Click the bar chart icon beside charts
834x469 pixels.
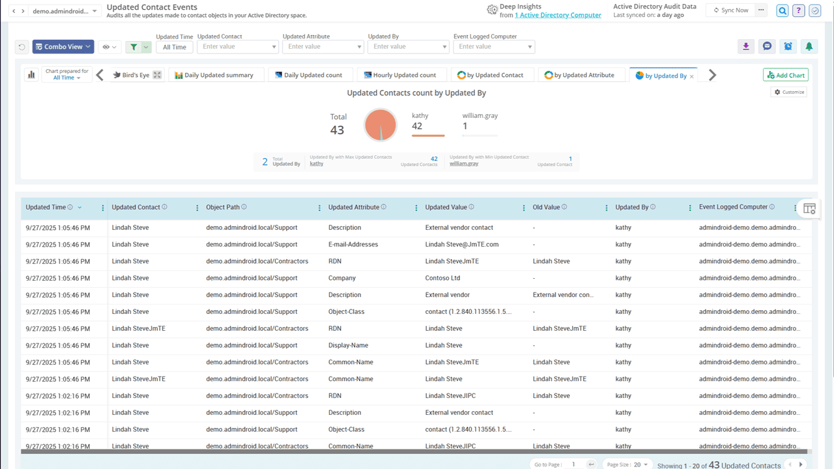[31, 75]
